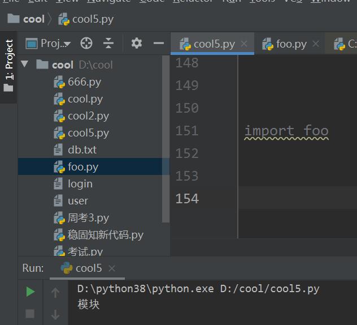Image resolution: width=357 pixels, height=325 pixels.
Task: Click line number 148 in gutter
Action: (x=187, y=63)
